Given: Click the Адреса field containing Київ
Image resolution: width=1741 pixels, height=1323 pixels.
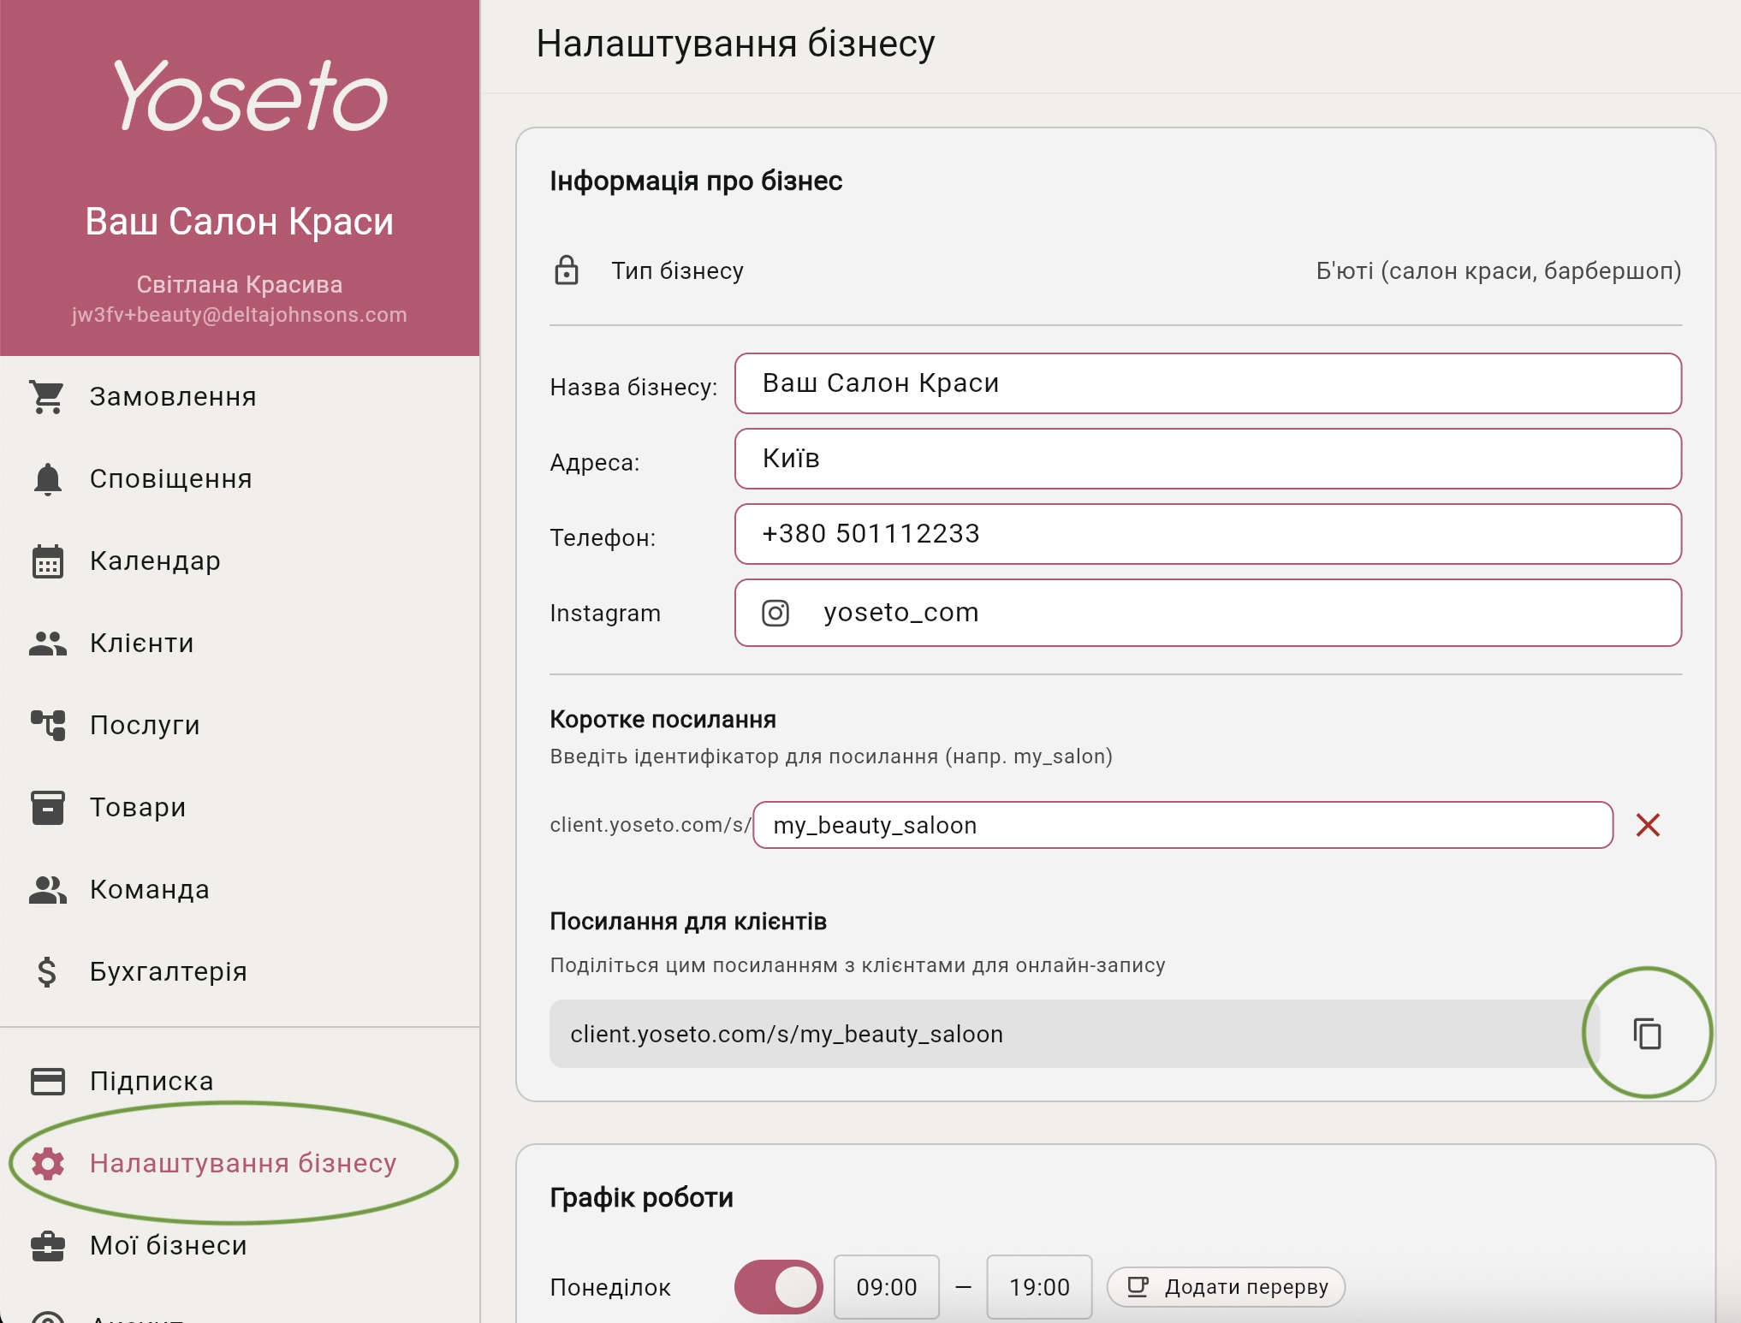Looking at the screenshot, I should (x=1208, y=459).
